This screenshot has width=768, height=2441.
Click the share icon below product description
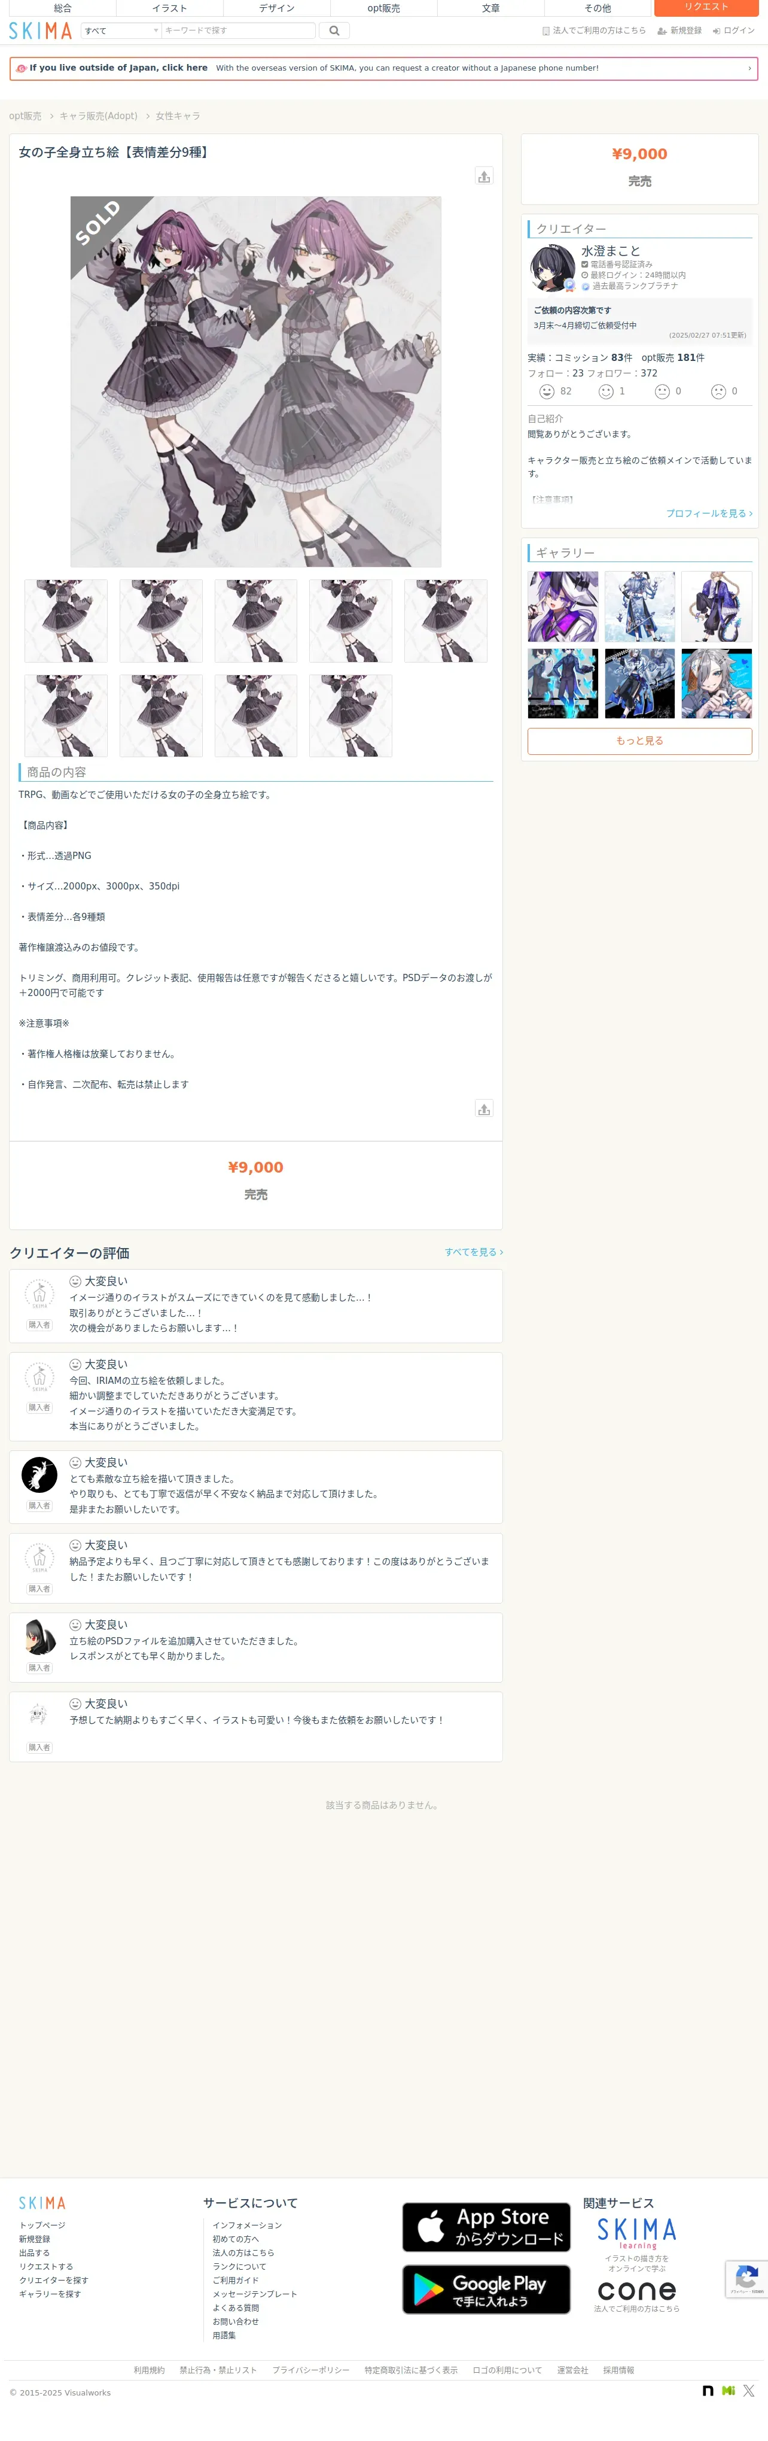tap(484, 1109)
